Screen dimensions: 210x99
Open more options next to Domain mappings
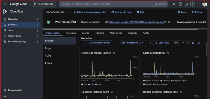pos(38,42)
